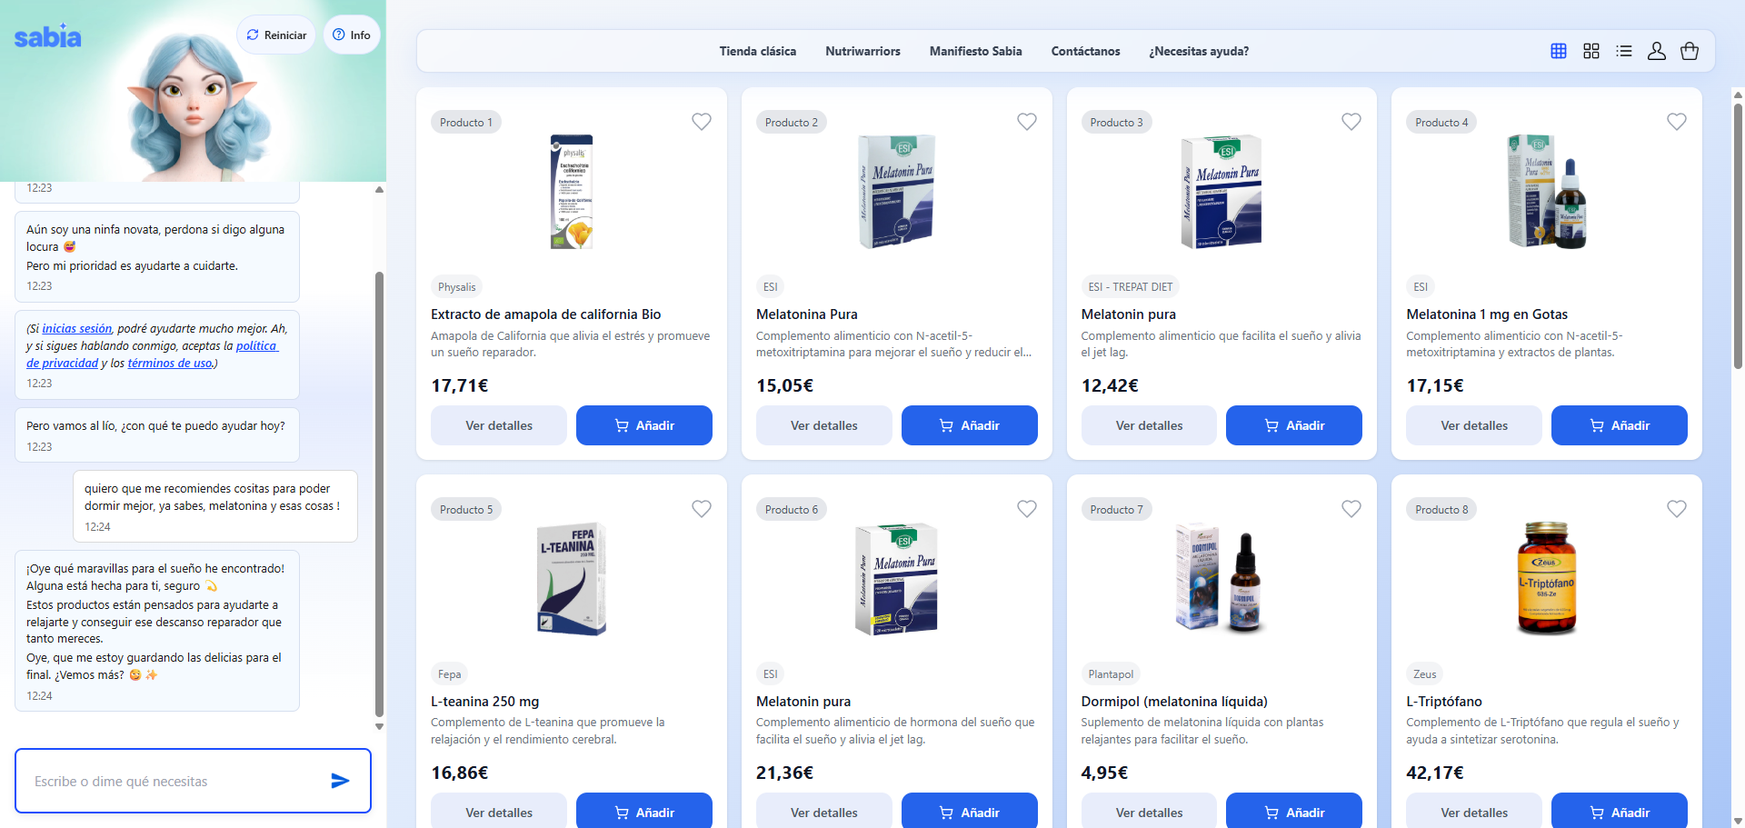Viewport: 1745px width, 828px height.
Task: Follow the 'inicias sesión' link
Action: 77,329
